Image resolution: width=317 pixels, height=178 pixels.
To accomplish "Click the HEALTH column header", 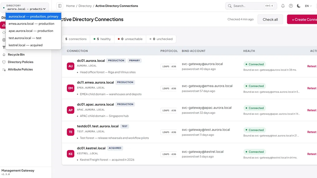I will [249, 51].
